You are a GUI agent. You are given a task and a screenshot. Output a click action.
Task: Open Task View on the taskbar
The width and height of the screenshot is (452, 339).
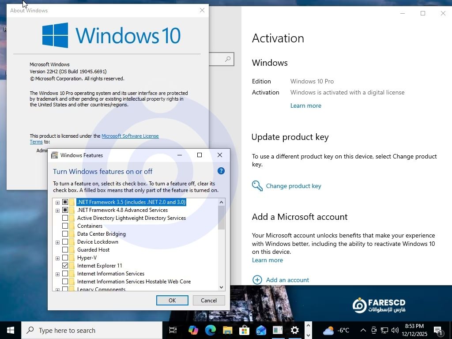173,330
